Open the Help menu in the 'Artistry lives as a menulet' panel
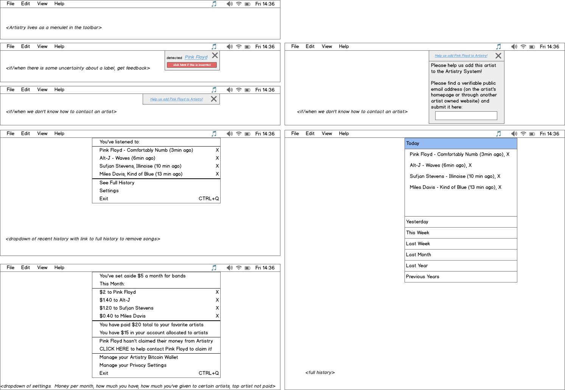The image size is (565, 390). [x=59, y=4]
